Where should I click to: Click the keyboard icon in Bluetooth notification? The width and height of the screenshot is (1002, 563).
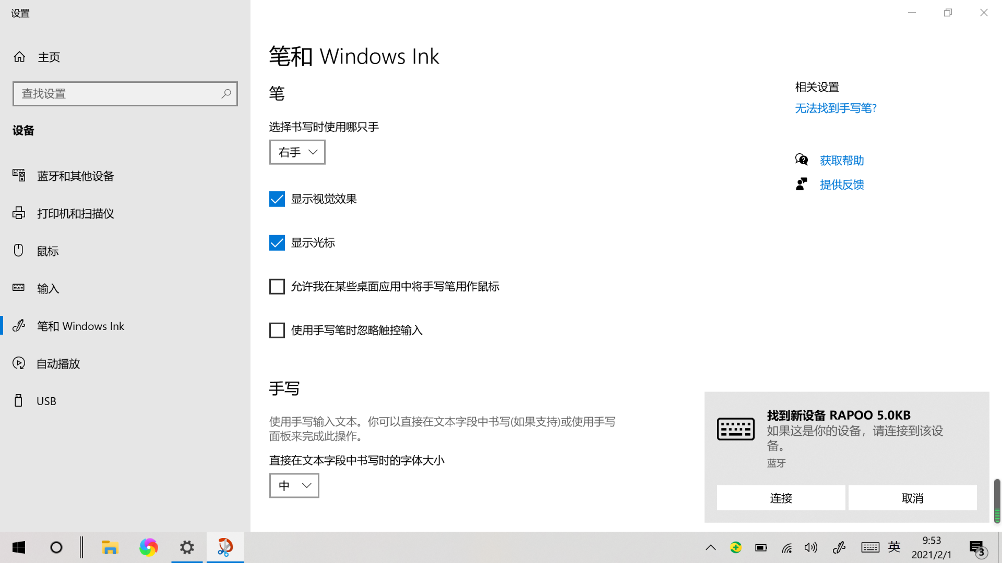click(735, 429)
